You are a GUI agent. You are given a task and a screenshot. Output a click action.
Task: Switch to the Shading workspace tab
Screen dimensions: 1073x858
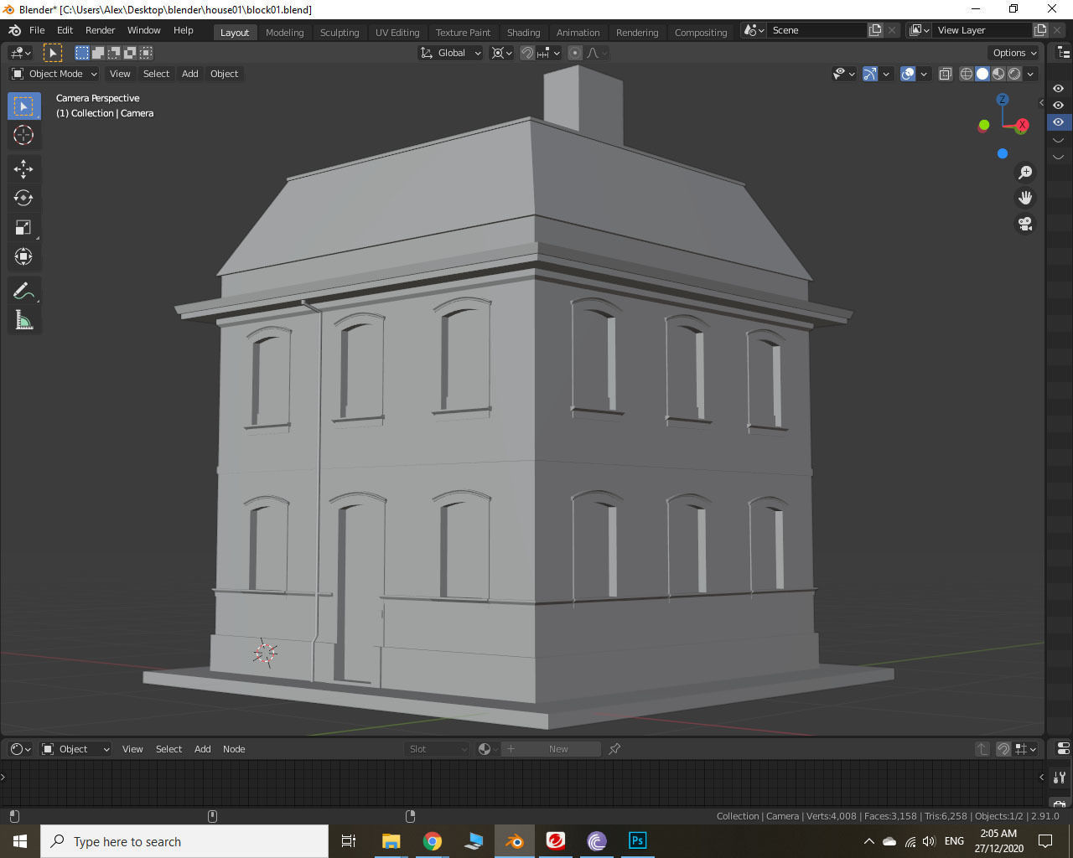coord(523,33)
